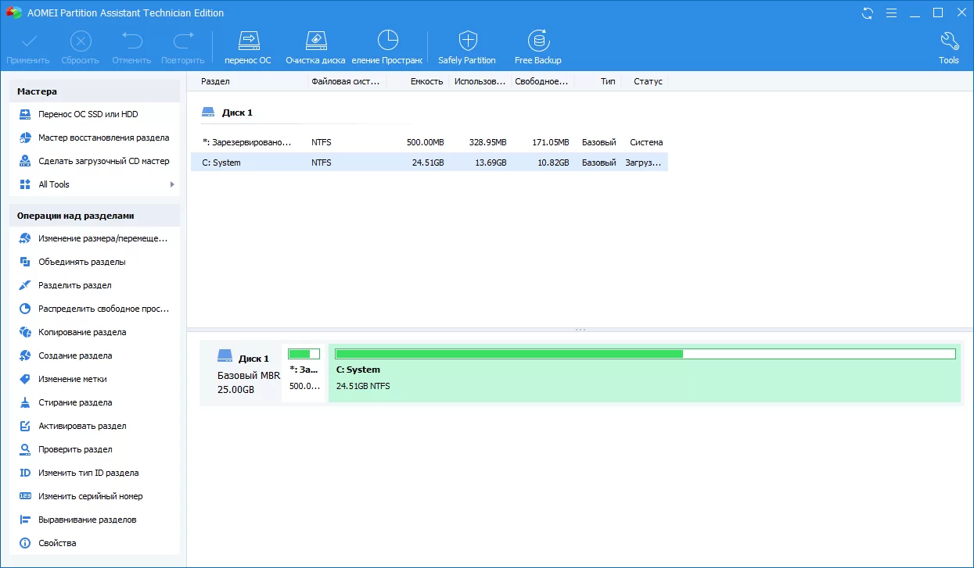Select C: System block in disk map

(645, 373)
